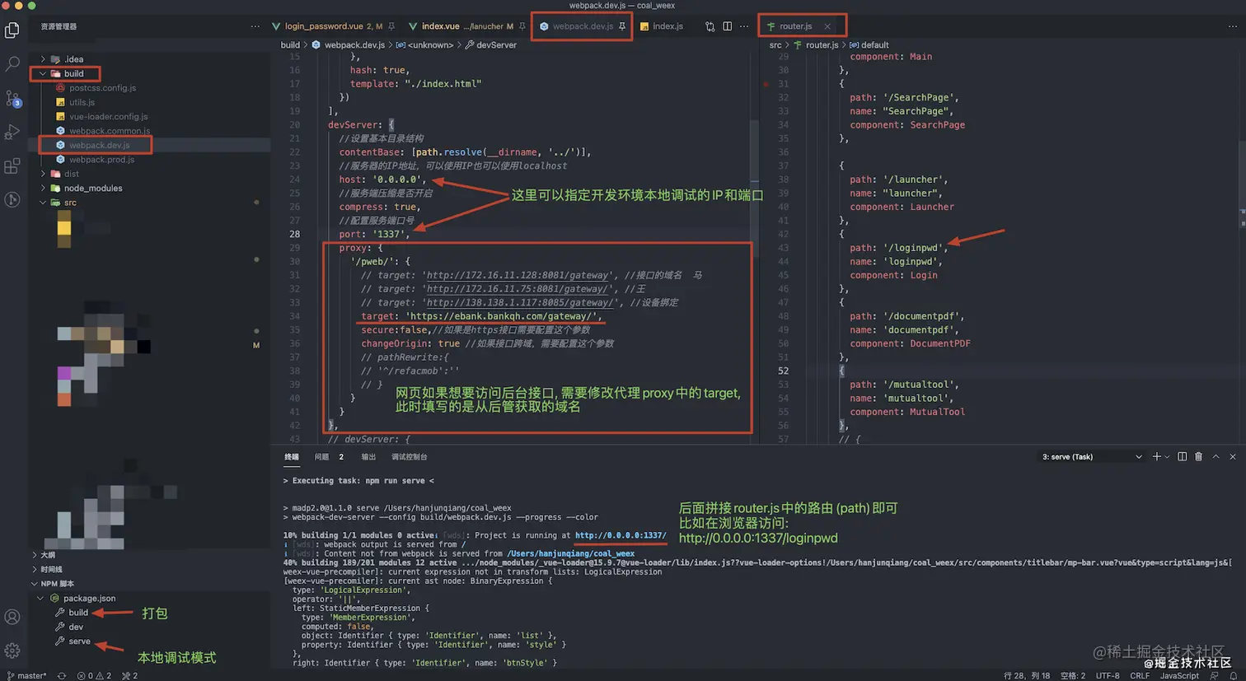
Task: Switch to the index.vue editor tab
Action: click(466, 26)
